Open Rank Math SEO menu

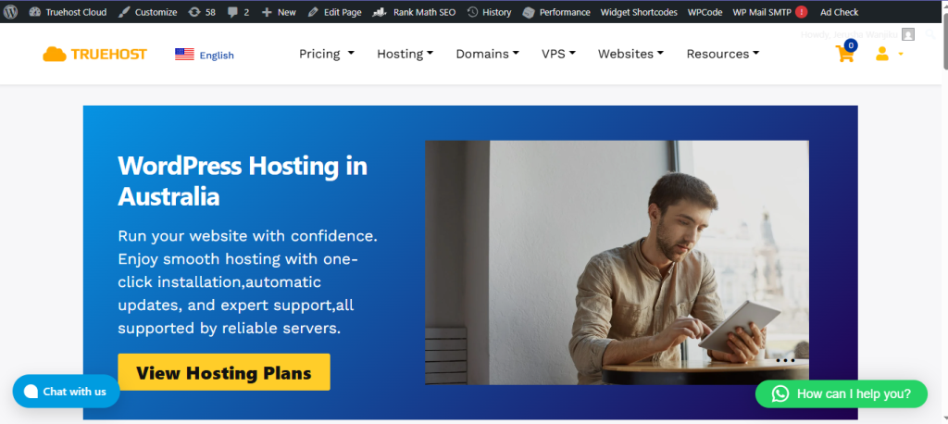tap(414, 11)
